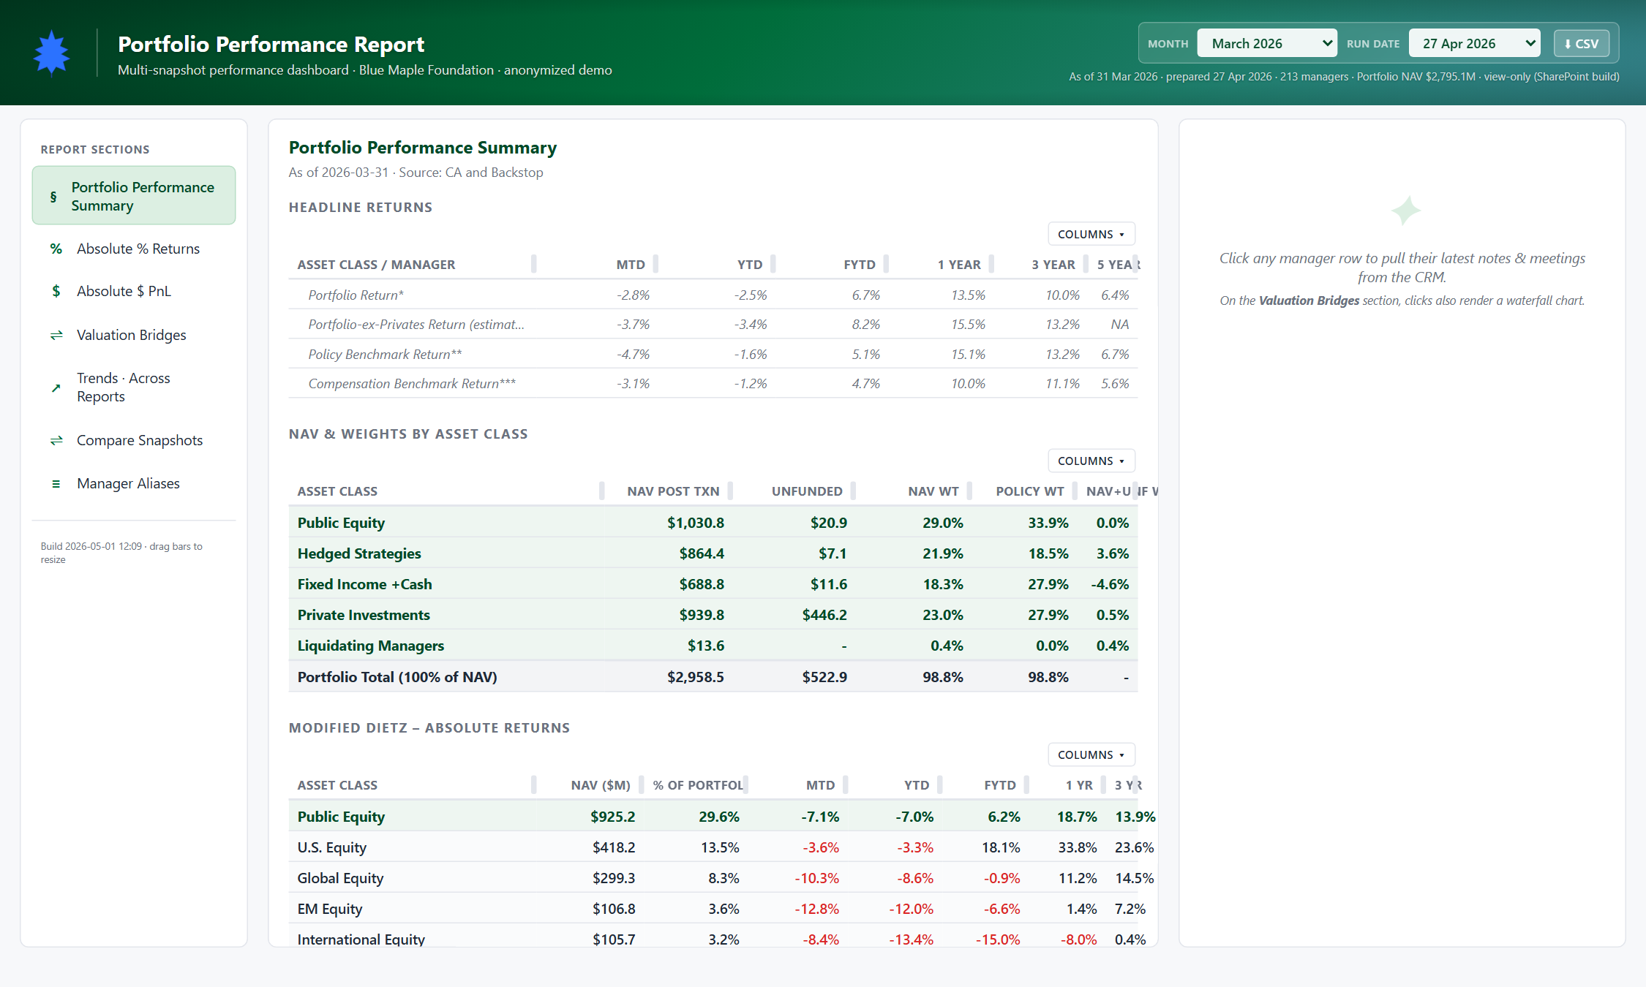
Task: Select the Compare Snapshots section
Action: point(134,440)
